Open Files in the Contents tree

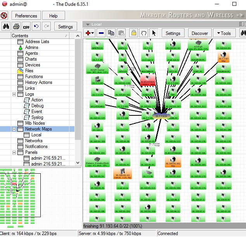[x=29, y=71]
